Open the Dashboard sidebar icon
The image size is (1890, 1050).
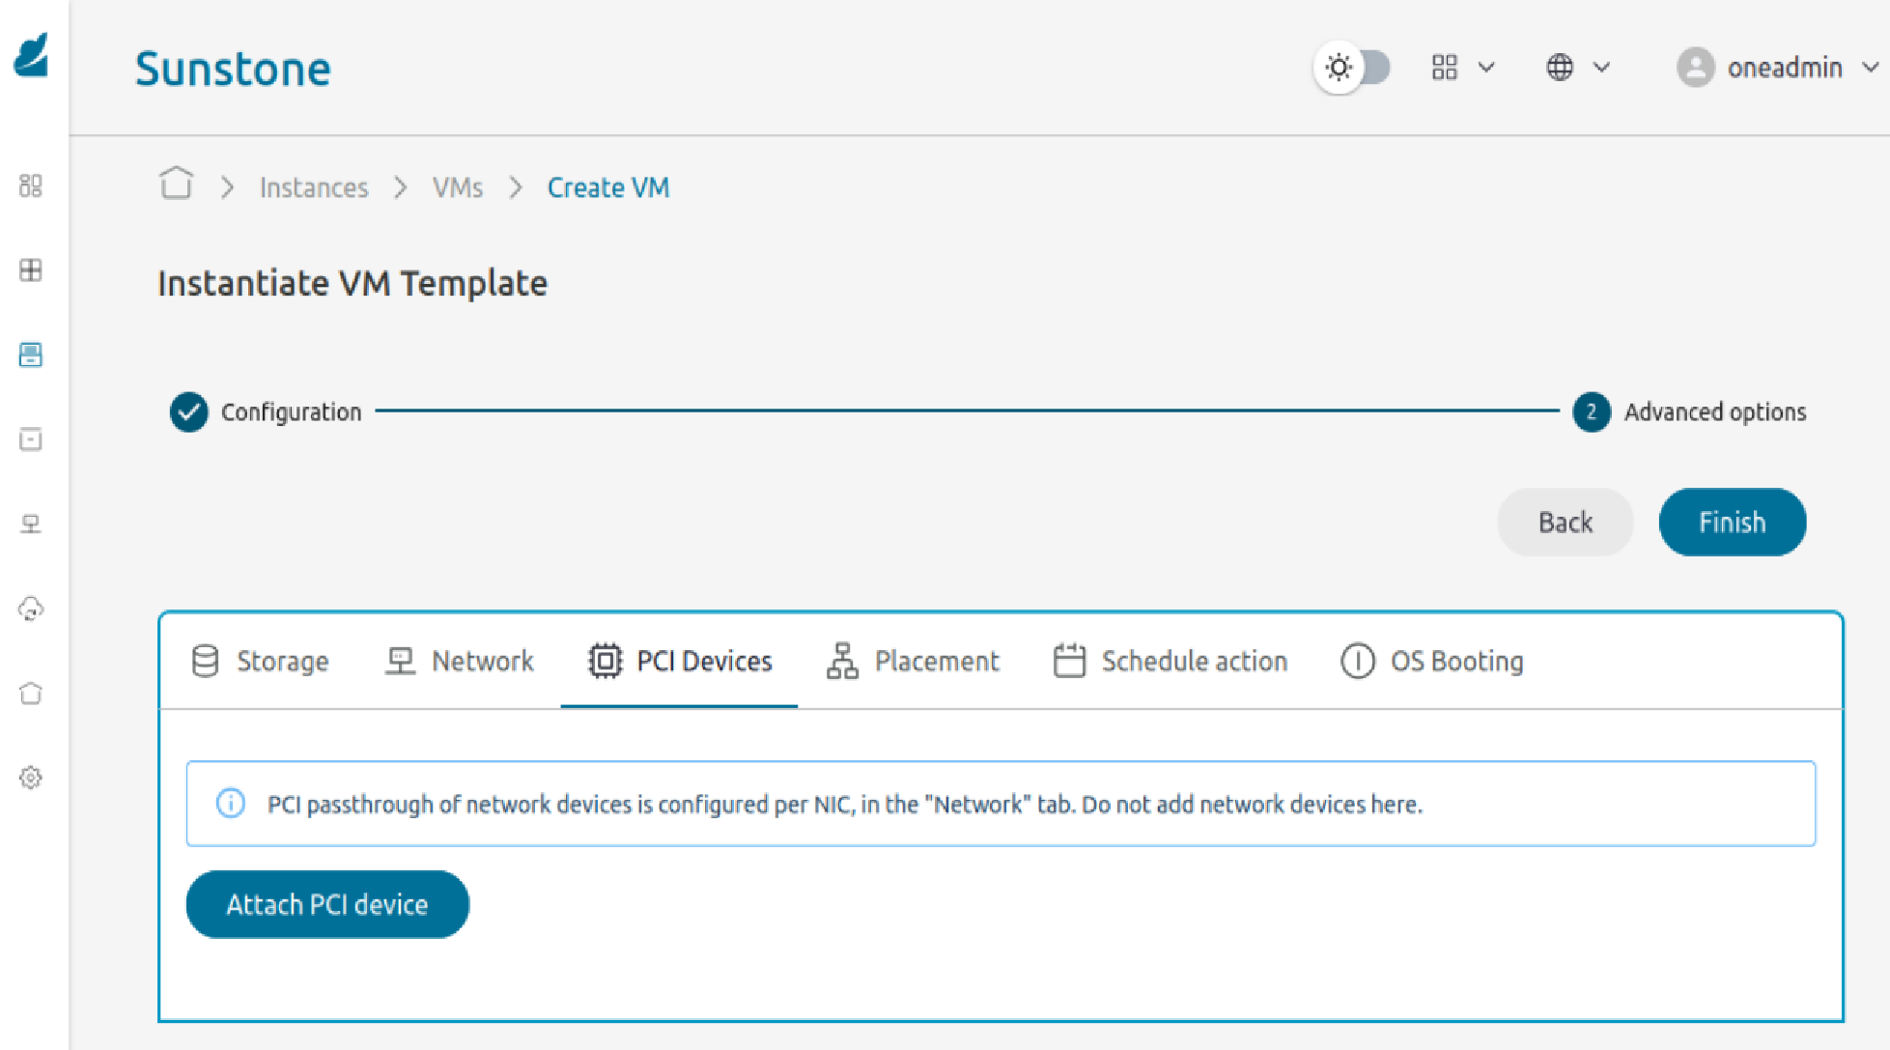(x=31, y=185)
